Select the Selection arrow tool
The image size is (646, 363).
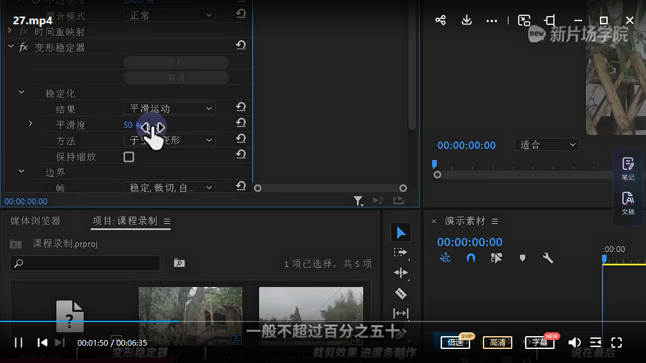point(401,233)
